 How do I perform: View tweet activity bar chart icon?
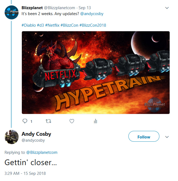pyautogui.click(x=95, y=121)
